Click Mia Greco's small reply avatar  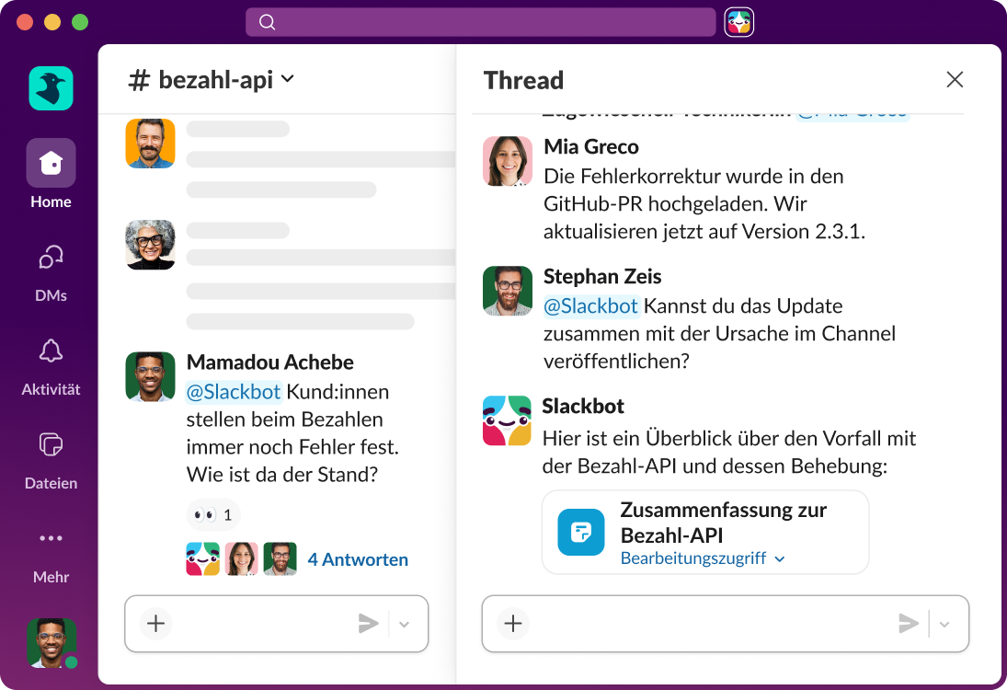tap(242, 559)
